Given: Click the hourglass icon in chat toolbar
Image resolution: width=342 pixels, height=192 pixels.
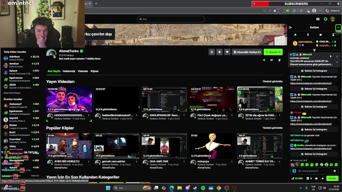Looking at the screenshot, I should 333,35.
